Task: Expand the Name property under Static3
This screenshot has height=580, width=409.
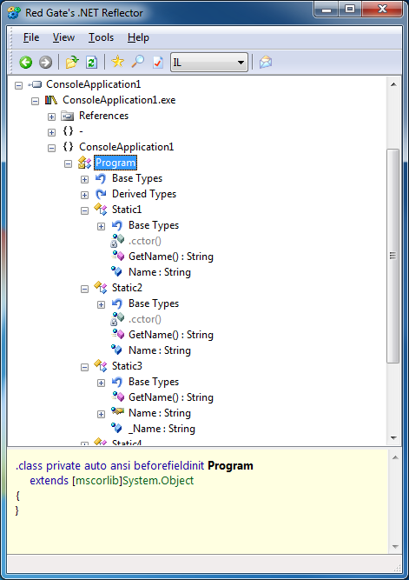Action: 101,414
